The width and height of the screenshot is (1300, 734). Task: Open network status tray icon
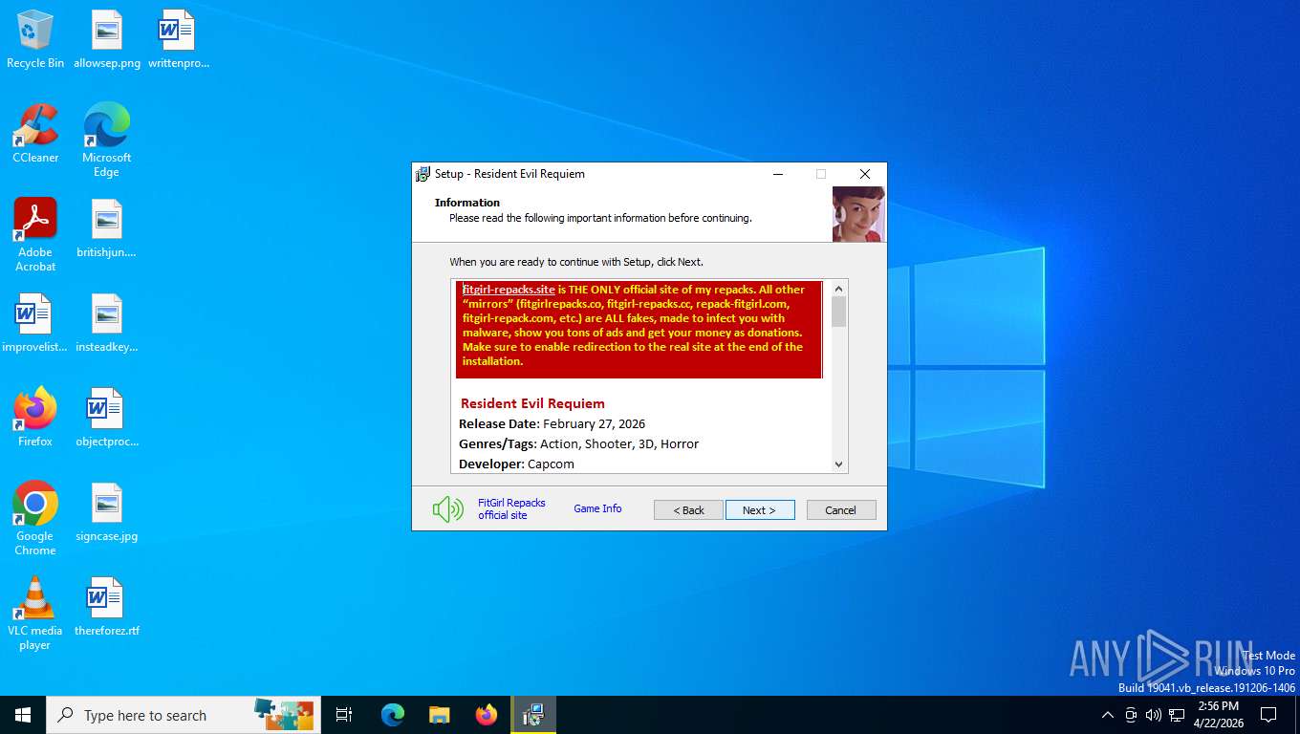(1177, 715)
